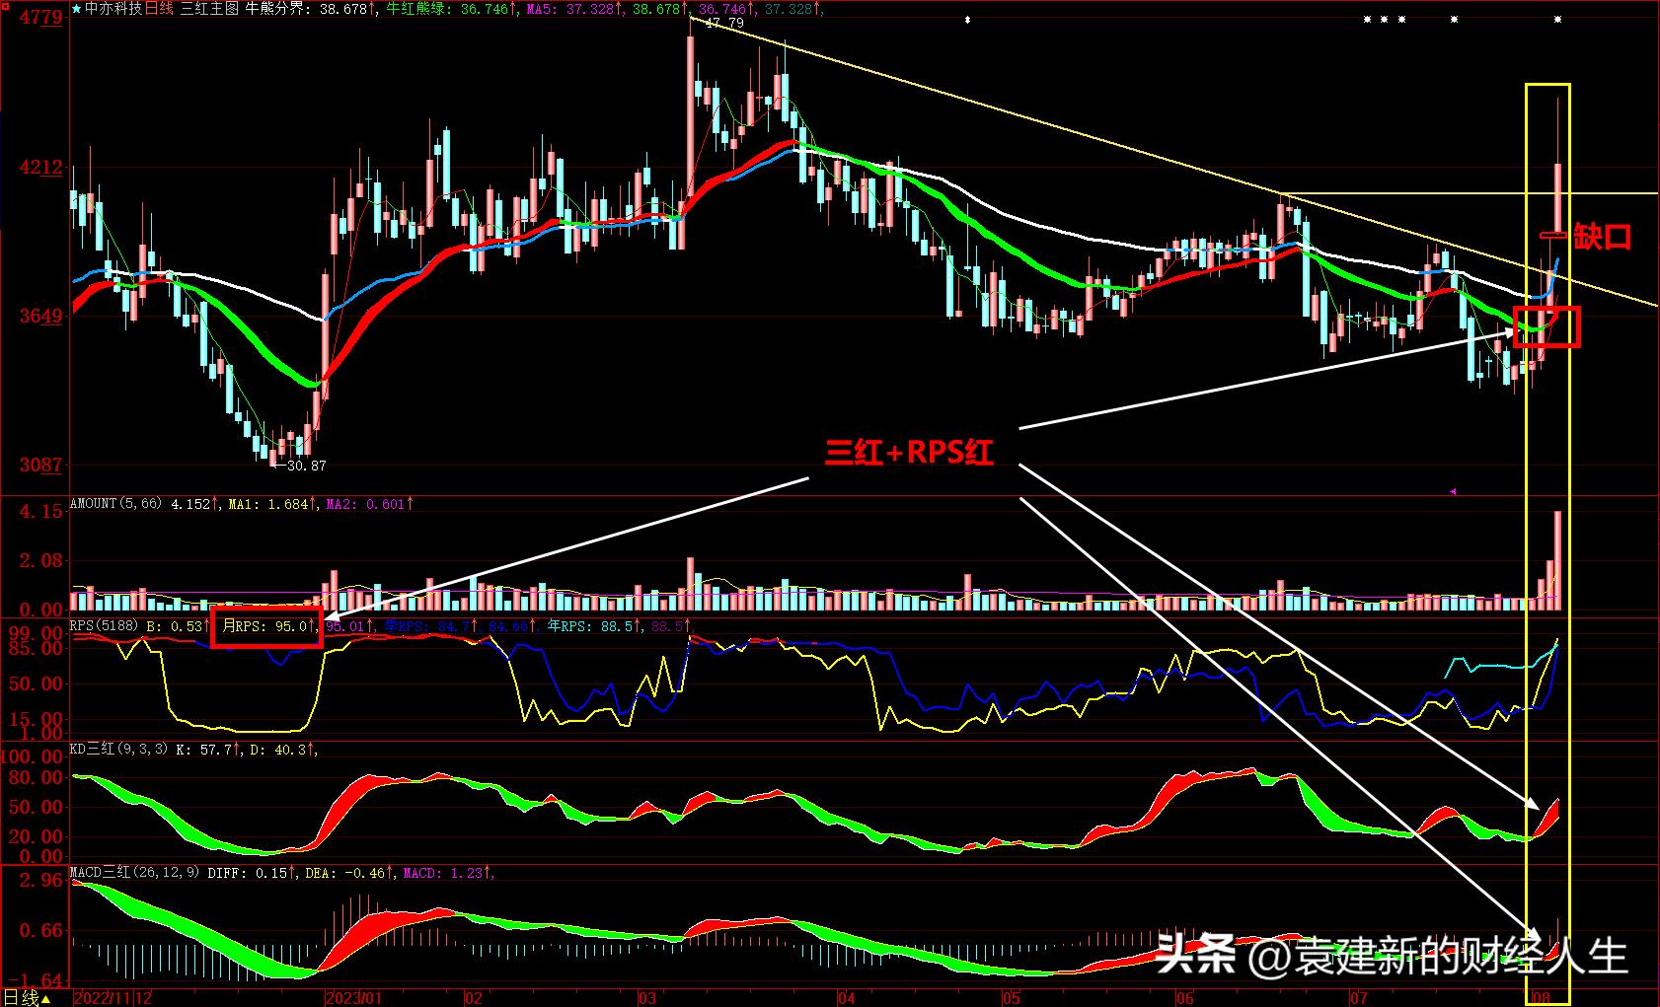Click the MACD三红(26,12,9) indicator title
The height and width of the screenshot is (1007, 1660).
click(x=134, y=873)
